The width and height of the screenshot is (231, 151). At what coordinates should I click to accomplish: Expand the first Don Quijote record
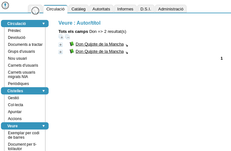60,45
